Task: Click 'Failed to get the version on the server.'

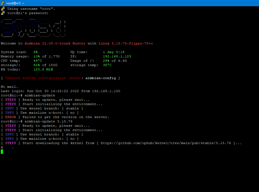Action: coord(66,117)
